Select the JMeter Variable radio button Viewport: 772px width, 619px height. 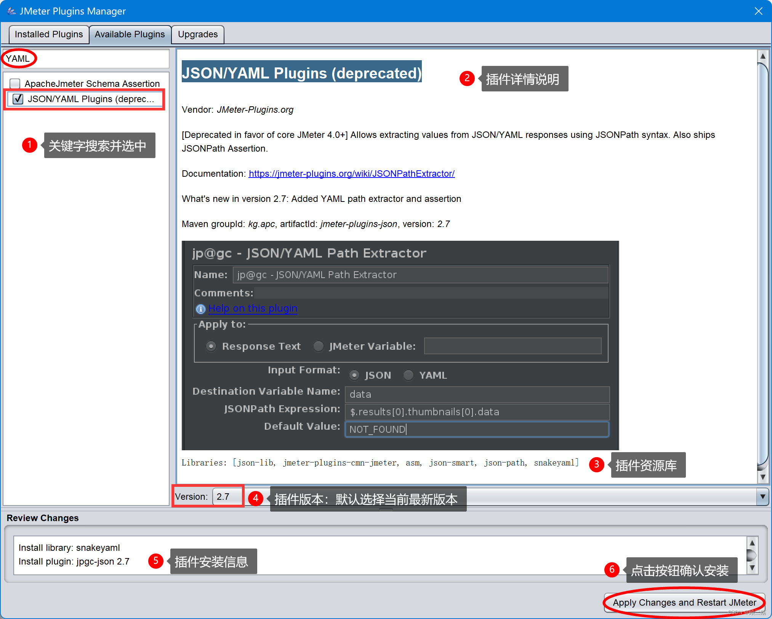319,346
